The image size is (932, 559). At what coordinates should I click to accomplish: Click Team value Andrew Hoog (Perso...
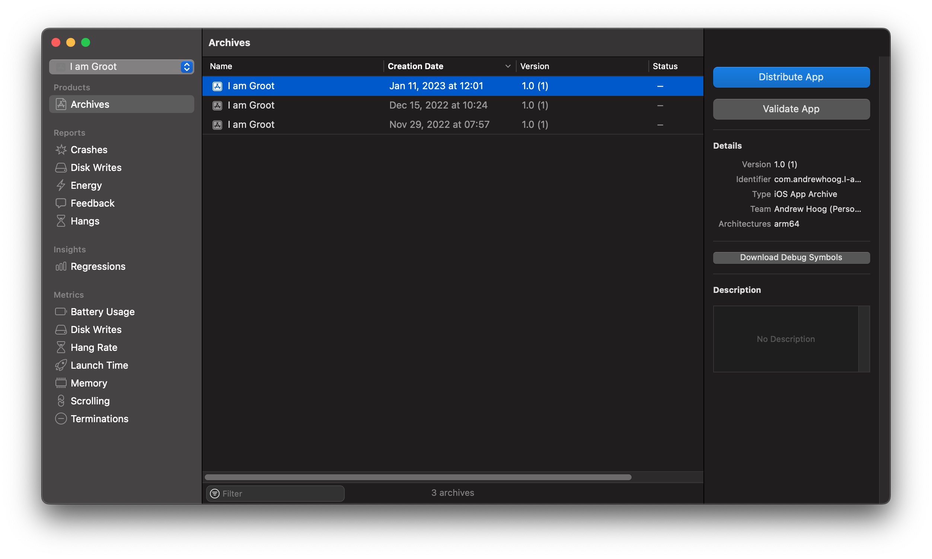(x=817, y=209)
